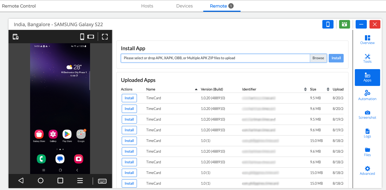The width and height of the screenshot is (386, 190).
Task: Click the APK file upload field
Action: click(215, 58)
